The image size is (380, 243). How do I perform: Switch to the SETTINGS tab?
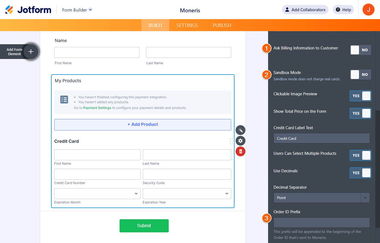pos(187,25)
